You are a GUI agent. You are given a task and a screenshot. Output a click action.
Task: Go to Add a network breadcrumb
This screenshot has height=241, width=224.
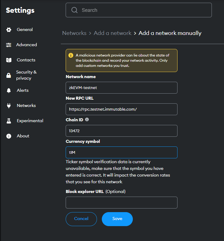(112, 33)
